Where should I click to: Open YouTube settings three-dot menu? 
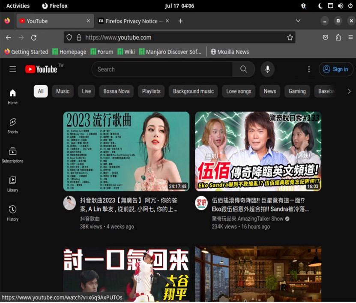tap(309, 69)
